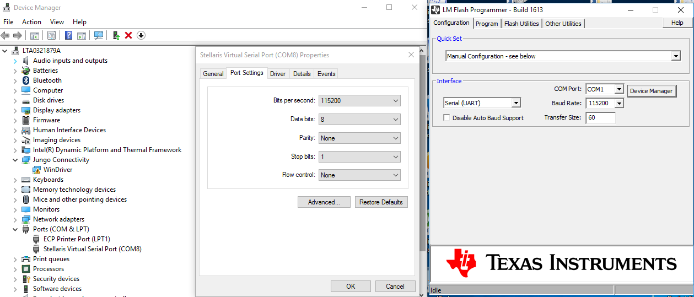
Task: Enable the Disable Auto Baud Support checkbox
Action: click(x=447, y=118)
